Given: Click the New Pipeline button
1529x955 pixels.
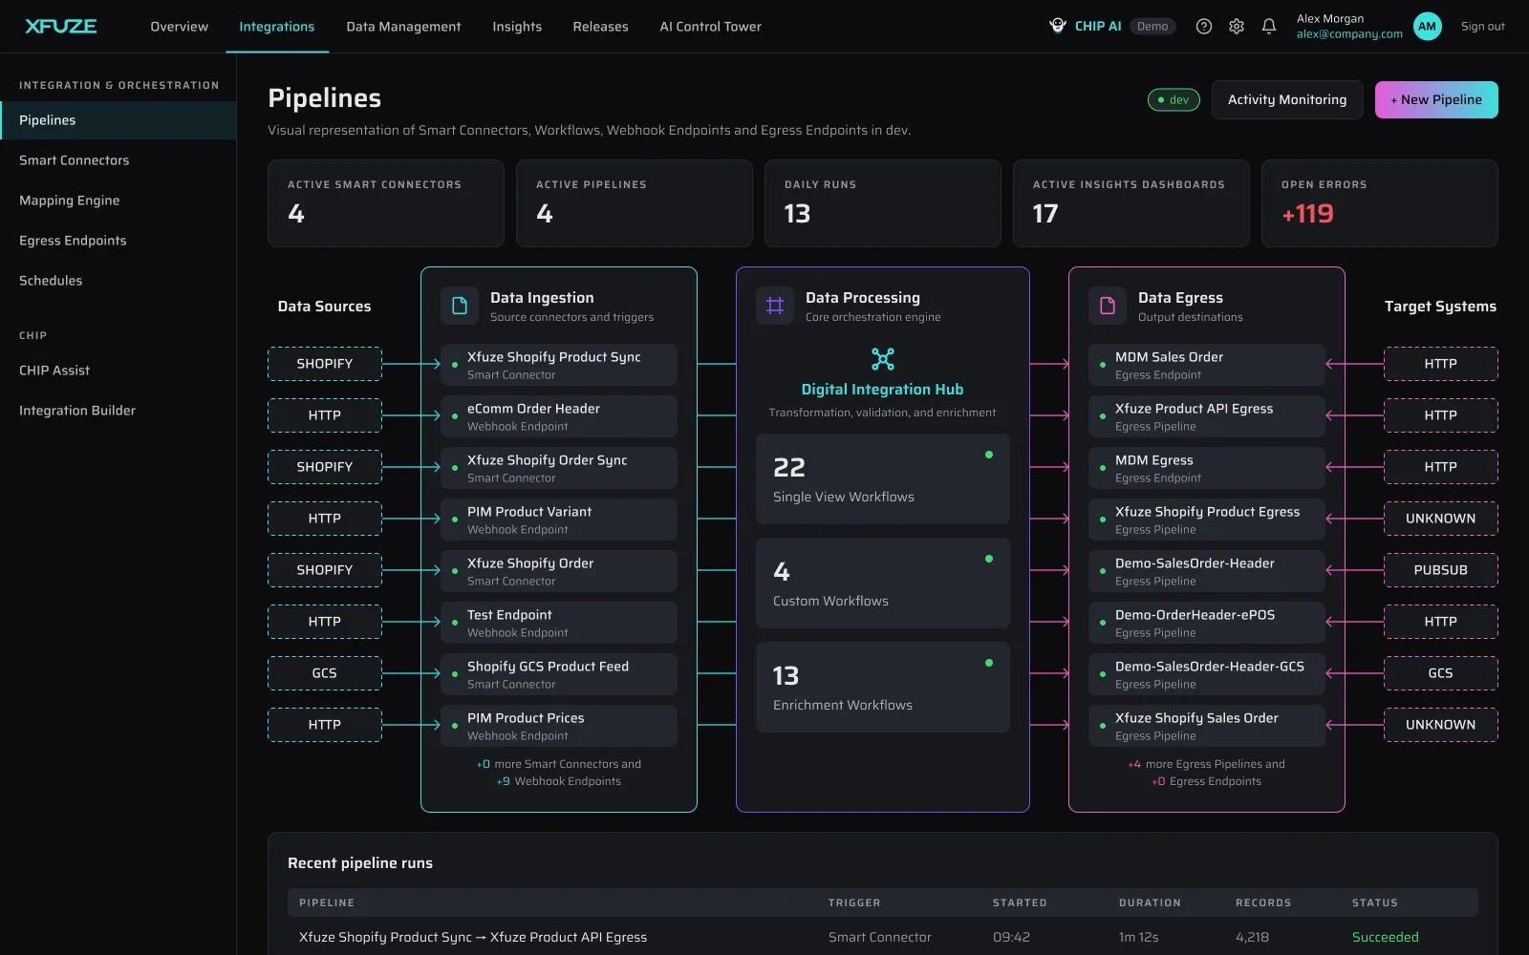Looking at the screenshot, I should pyautogui.click(x=1436, y=100).
